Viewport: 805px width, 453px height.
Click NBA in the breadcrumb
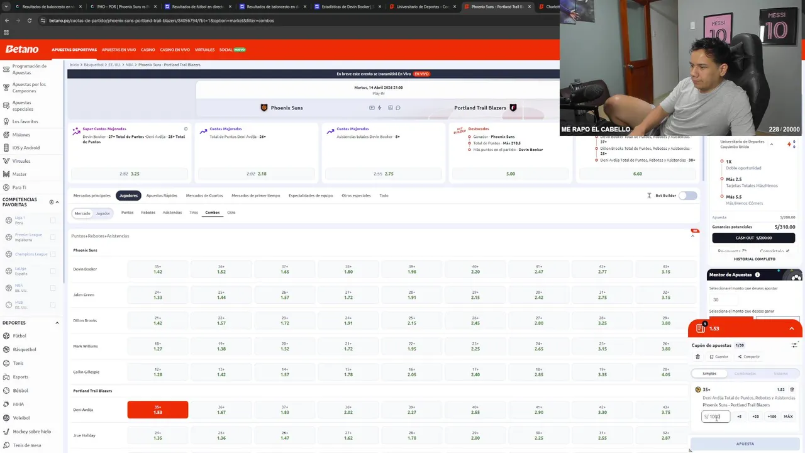click(129, 65)
